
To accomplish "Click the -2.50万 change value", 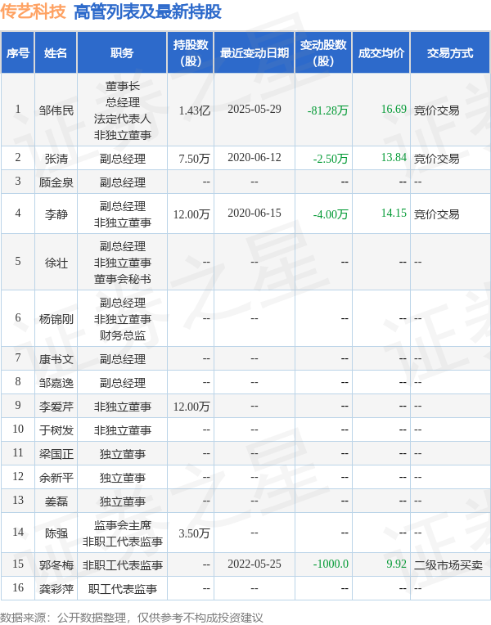I will click(331, 158).
